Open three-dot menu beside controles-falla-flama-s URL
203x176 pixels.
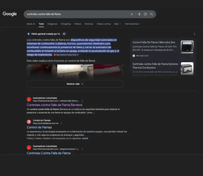point(82,101)
